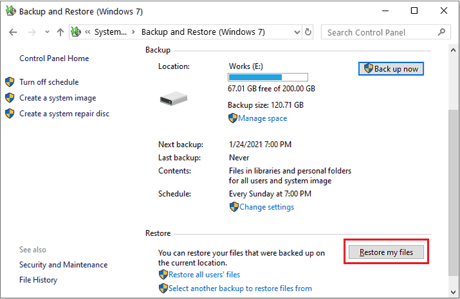Click the shield icon next to Manage space
The width and height of the screenshot is (460, 299).
[233, 118]
